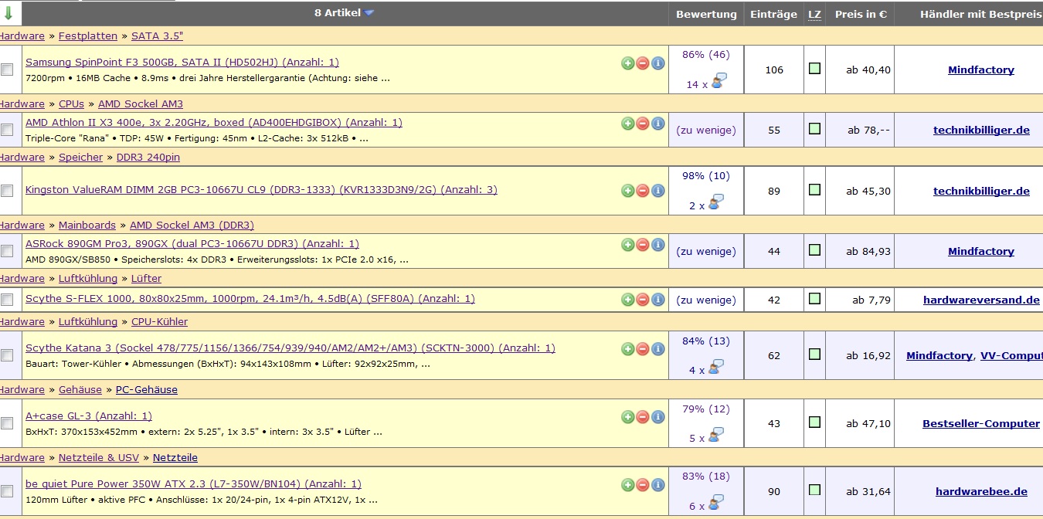Remove A+case GL-3 from list
This screenshot has width=1043, height=519.
(642, 417)
